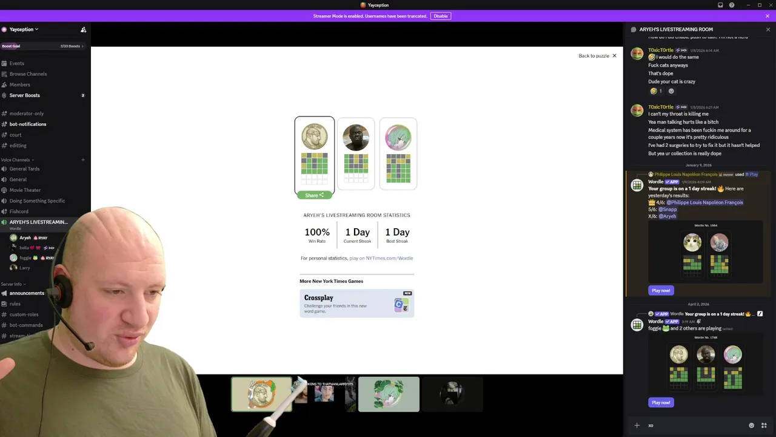Screen dimensions: 776x437
Task: Open the court text channel
Action: pos(15,135)
